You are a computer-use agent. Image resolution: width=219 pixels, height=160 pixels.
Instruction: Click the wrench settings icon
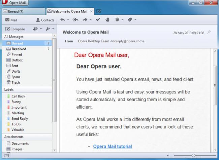click(48, 29)
